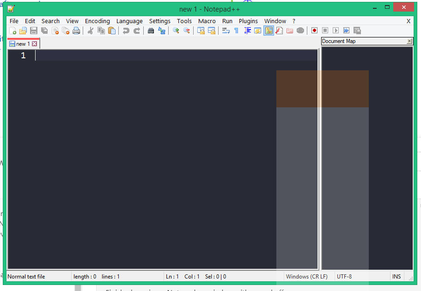Open the Window menu
The image size is (421, 291).
coord(275,21)
